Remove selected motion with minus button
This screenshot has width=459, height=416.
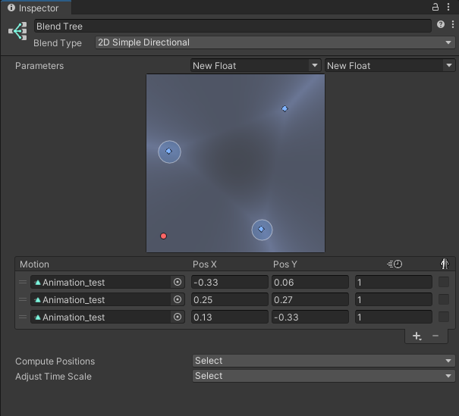435,336
